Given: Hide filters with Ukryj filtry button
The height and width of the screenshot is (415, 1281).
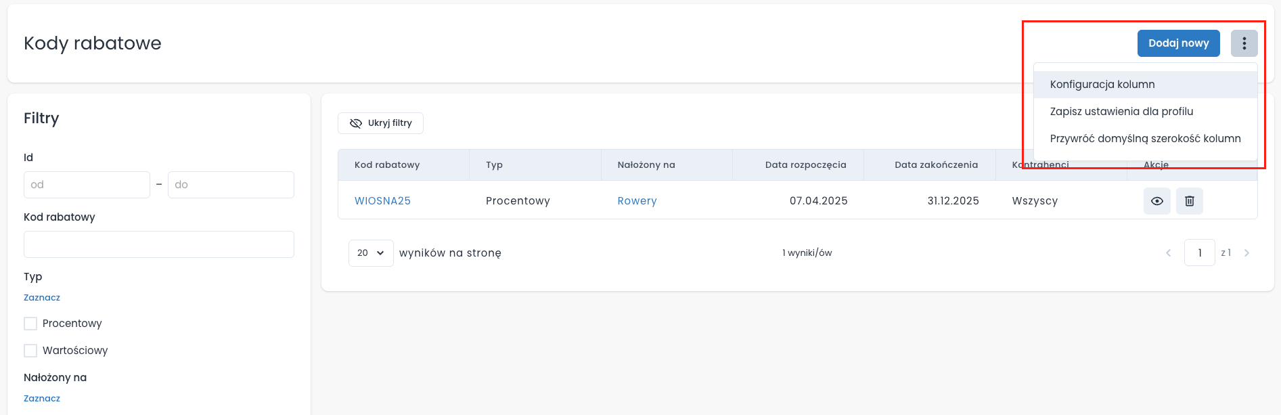Looking at the screenshot, I should click(x=380, y=123).
